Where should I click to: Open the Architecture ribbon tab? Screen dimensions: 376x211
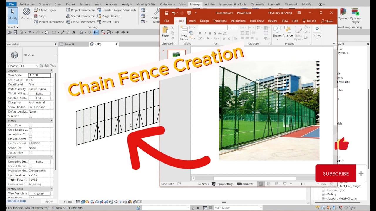(x=27, y=4)
